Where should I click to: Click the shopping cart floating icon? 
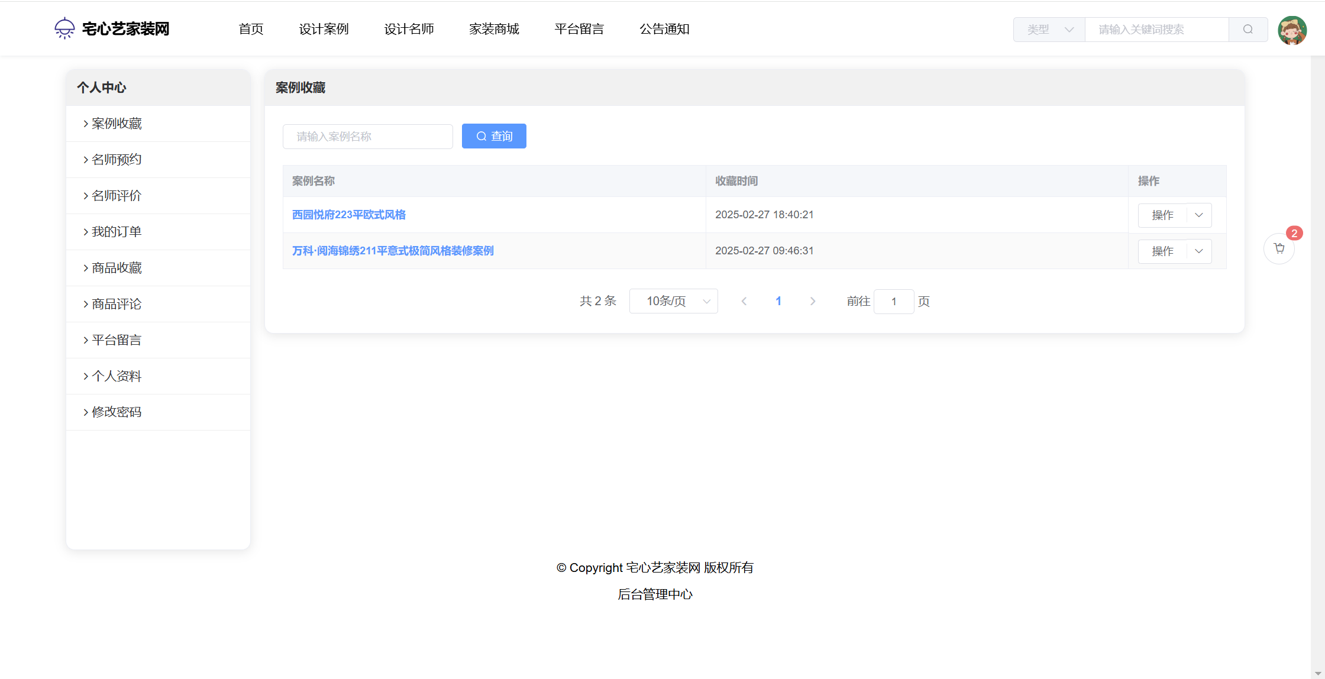coord(1279,248)
